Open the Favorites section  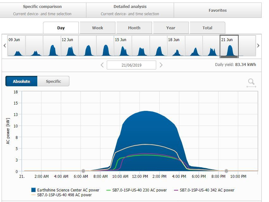(x=218, y=11)
